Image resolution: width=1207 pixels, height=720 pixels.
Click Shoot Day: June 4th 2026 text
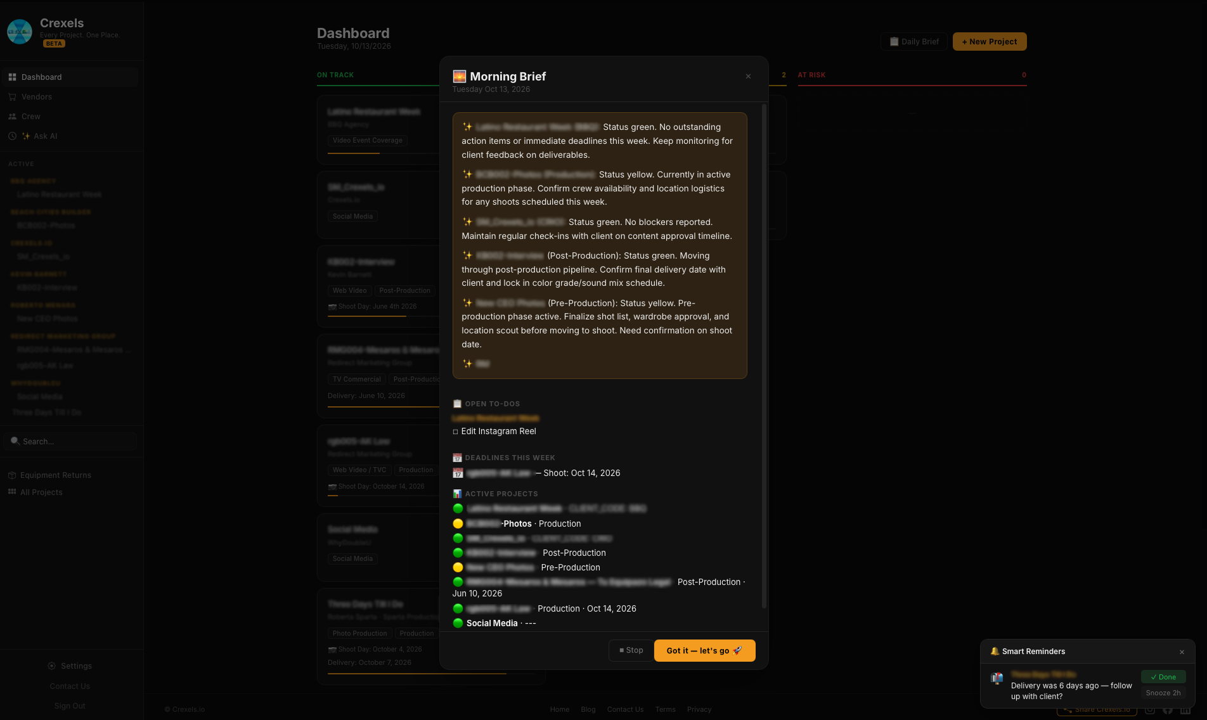(x=377, y=307)
